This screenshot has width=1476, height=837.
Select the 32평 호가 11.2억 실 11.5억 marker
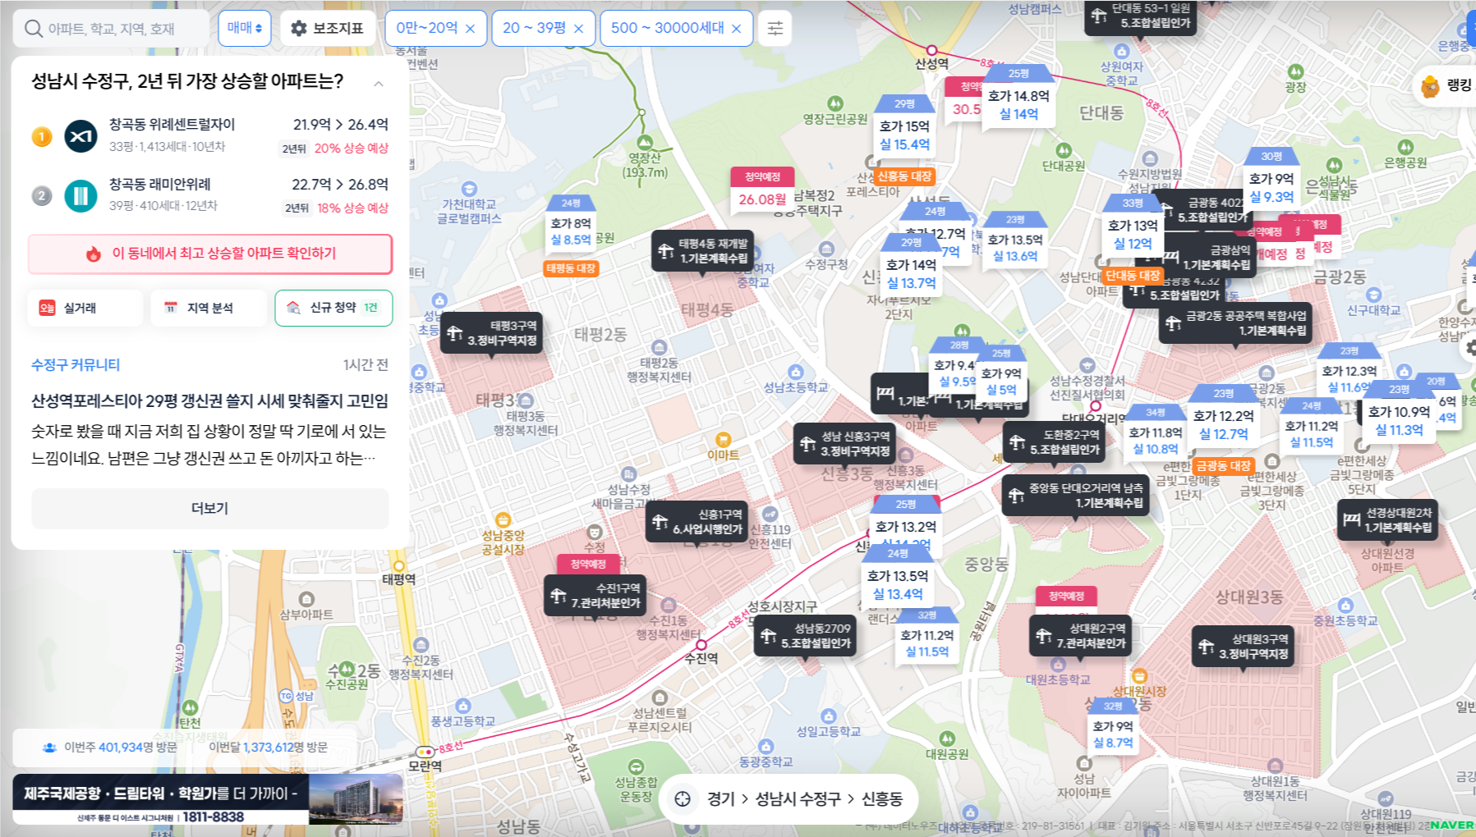pos(927,637)
